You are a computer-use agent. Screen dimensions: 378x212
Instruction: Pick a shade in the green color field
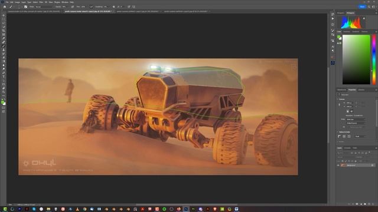click(356, 59)
